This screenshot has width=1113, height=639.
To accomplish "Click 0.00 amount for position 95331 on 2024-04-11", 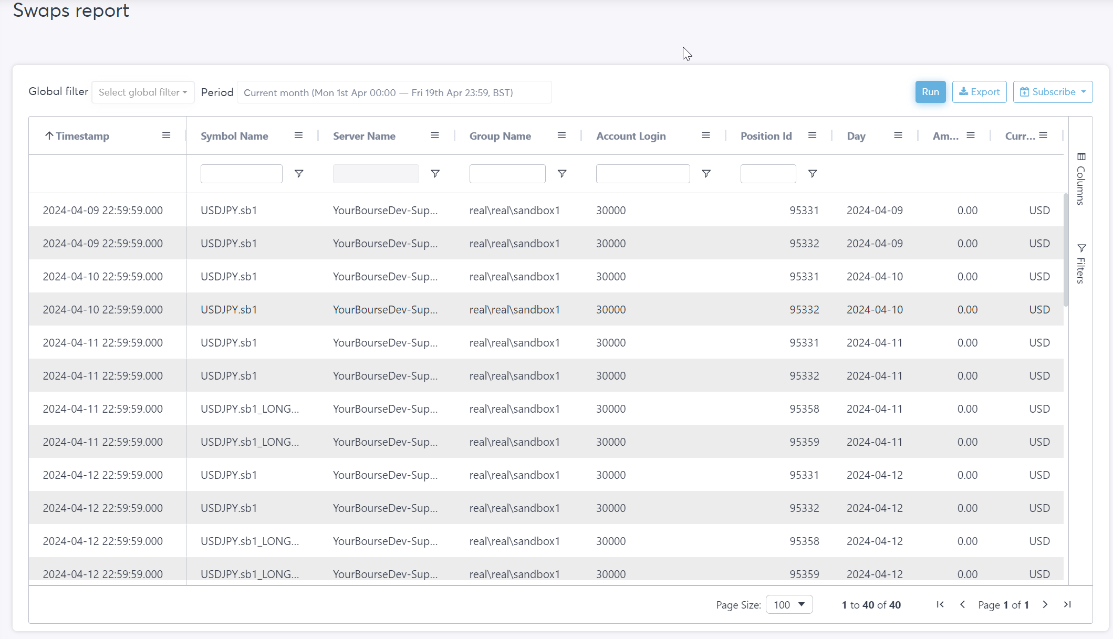I will click(968, 342).
